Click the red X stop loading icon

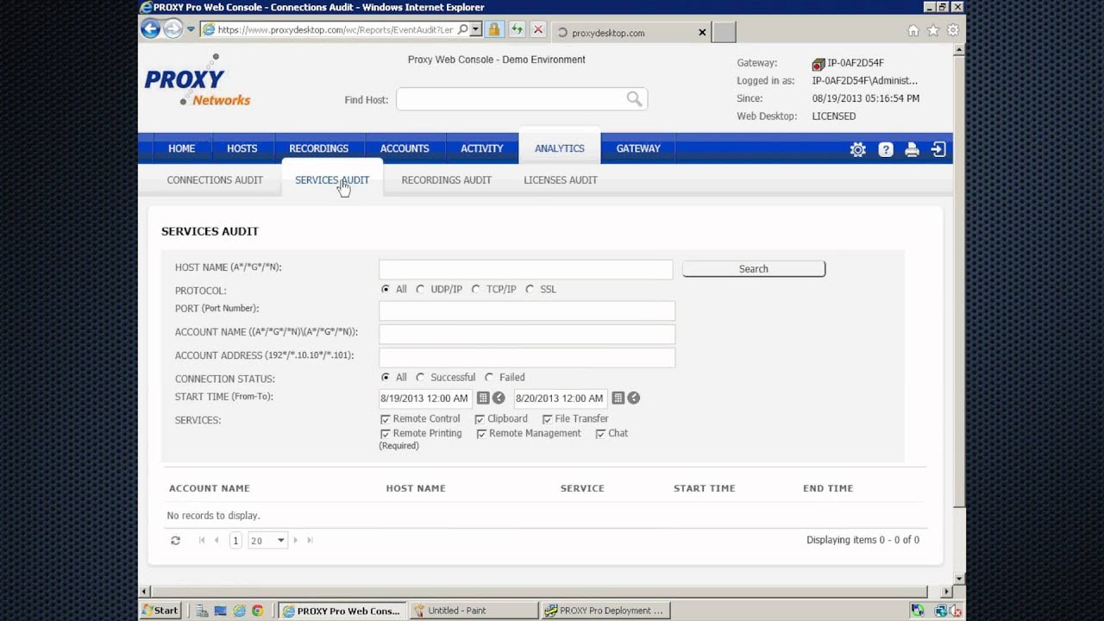click(538, 29)
